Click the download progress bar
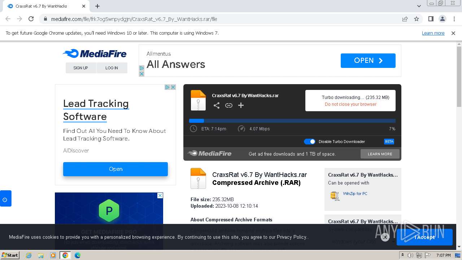This screenshot has width=462, height=260. (x=292, y=121)
